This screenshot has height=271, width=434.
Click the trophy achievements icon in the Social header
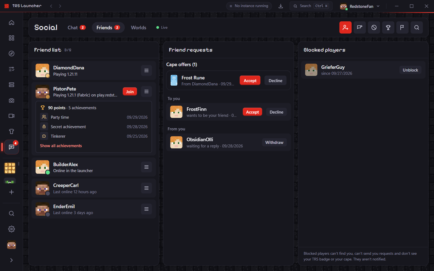(x=388, y=27)
